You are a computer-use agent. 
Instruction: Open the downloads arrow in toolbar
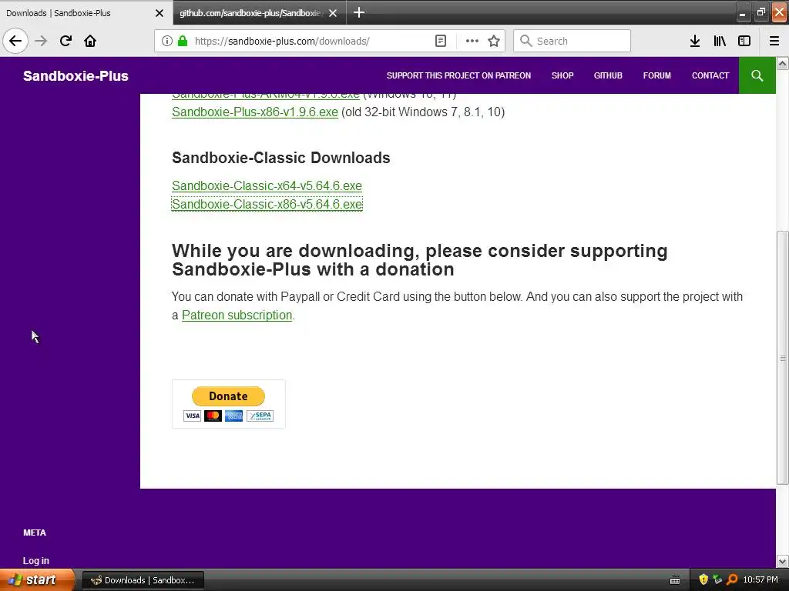695,42
